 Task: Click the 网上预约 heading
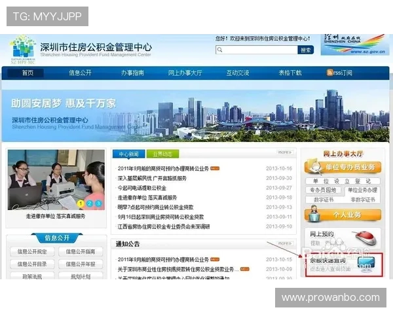coord(322,234)
